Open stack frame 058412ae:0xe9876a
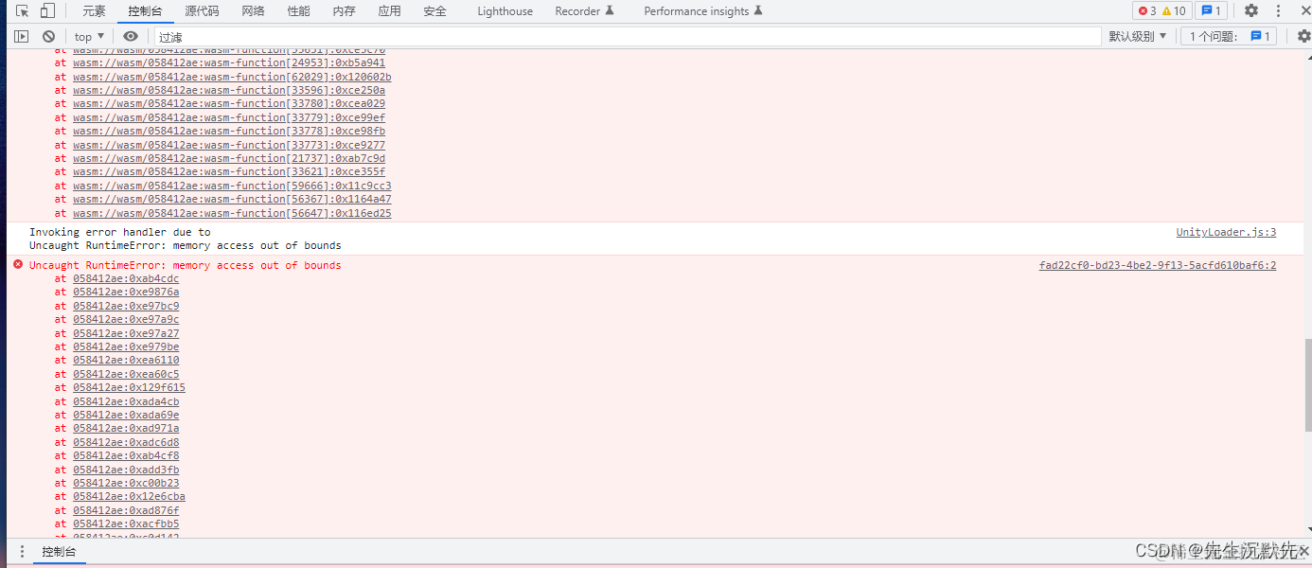The width and height of the screenshot is (1312, 568). 126,293
